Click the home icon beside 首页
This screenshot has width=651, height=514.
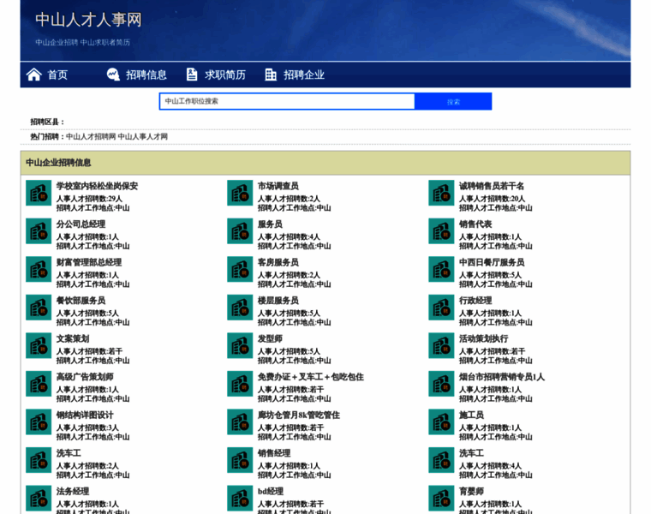point(33,75)
